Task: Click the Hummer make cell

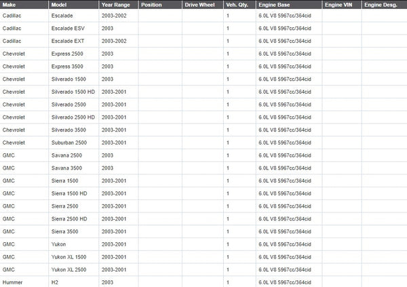Action: (12, 282)
